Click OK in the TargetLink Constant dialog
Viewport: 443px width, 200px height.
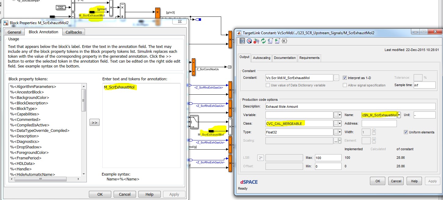(x=378, y=181)
